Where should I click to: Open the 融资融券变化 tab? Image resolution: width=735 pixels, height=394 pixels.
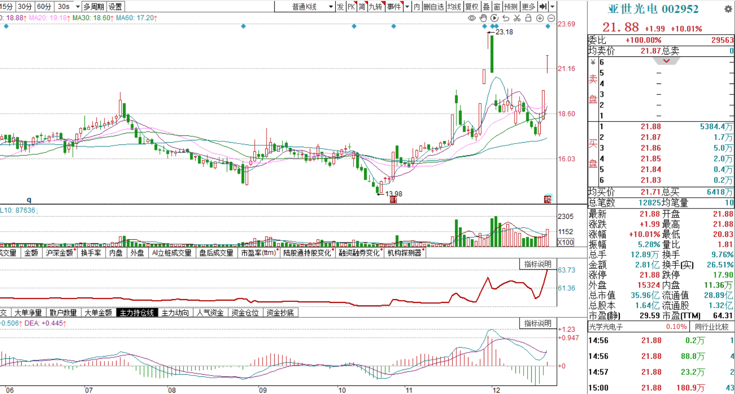click(x=360, y=253)
